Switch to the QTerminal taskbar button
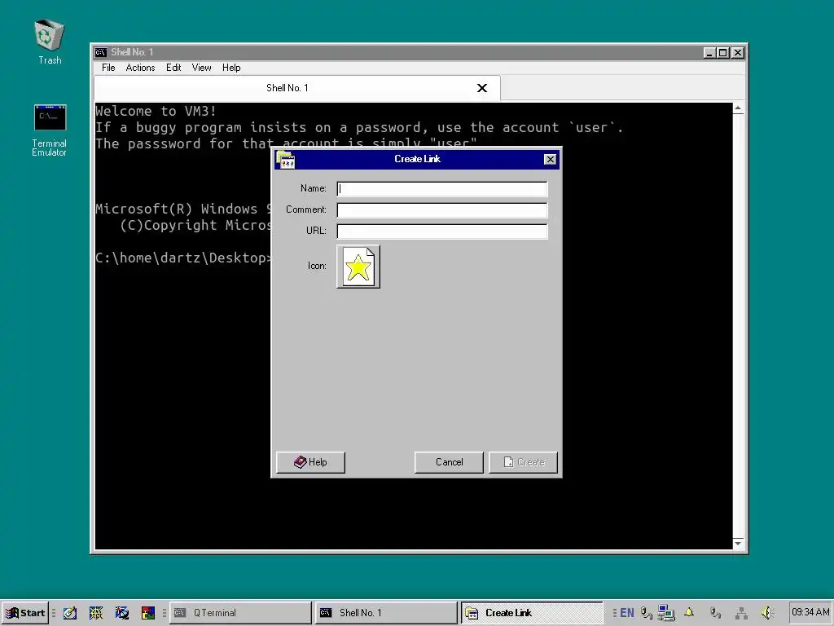Image resolution: width=834 pixels, height=626 pixels. [240, 613]
